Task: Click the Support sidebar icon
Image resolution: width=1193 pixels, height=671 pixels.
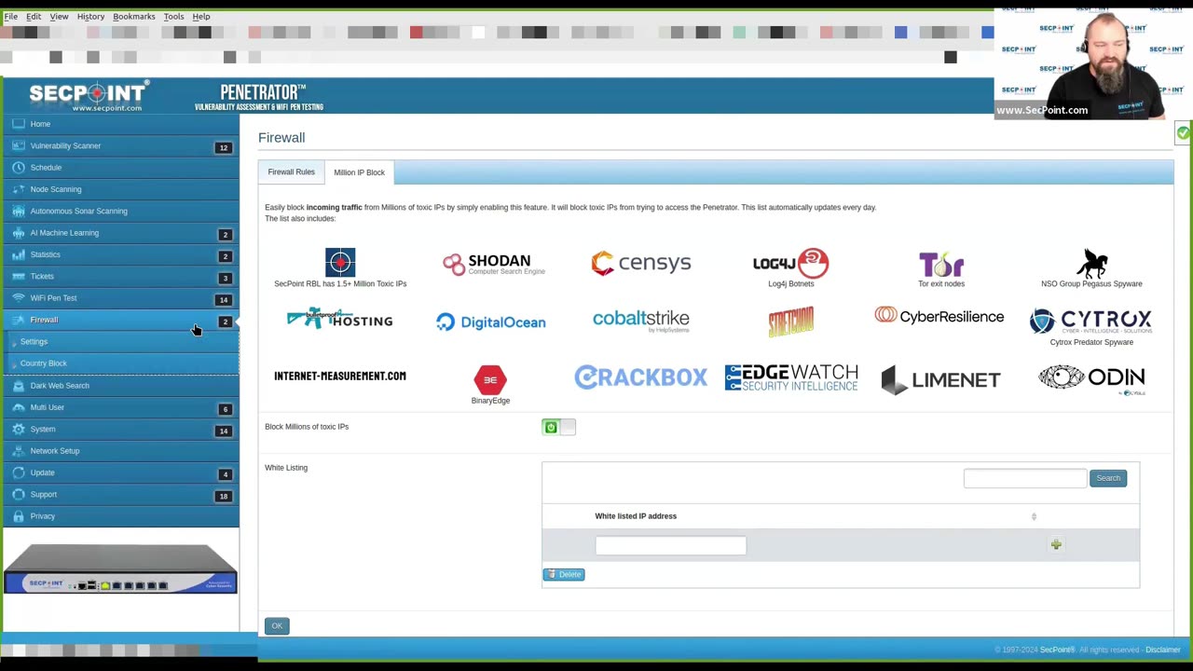Action: (19, 494)
